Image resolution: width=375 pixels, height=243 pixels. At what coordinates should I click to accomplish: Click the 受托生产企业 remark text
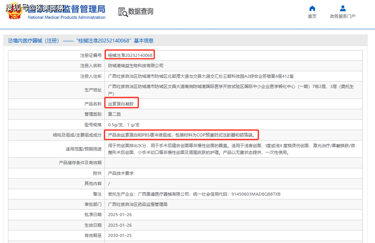point(194,194)
